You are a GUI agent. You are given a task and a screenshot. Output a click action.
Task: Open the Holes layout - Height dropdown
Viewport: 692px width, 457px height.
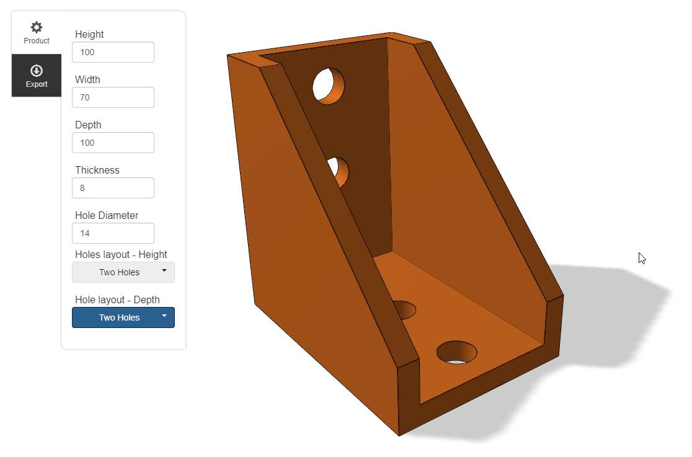tap(123, 272)
